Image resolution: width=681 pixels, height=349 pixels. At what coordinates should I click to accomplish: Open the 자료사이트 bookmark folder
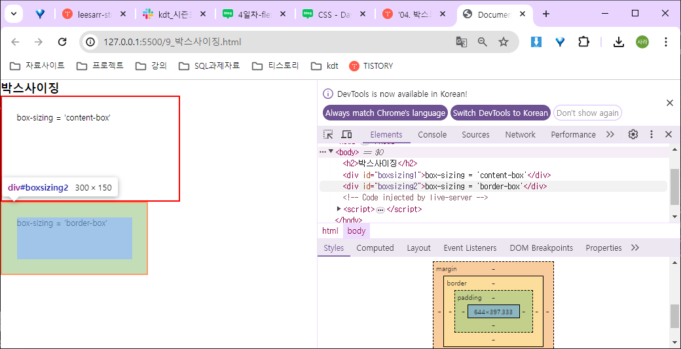click(37, 66)
